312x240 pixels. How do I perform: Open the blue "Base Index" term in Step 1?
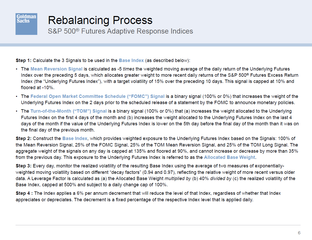[131, 60]
